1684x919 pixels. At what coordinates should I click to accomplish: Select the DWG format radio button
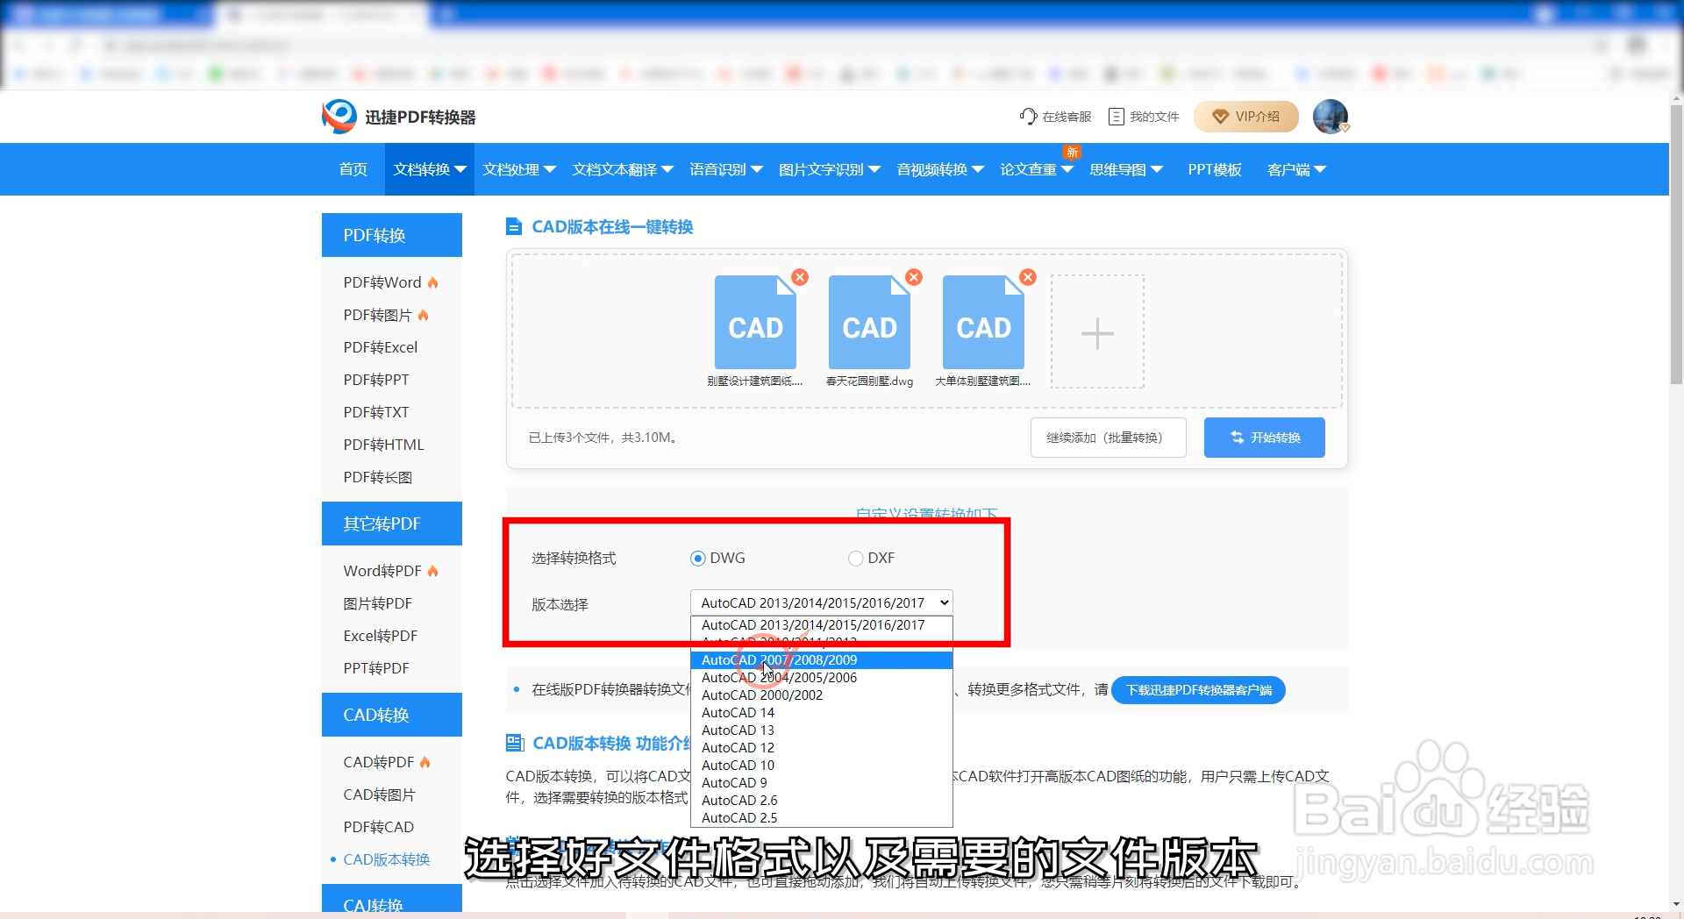tap(698, 559)
